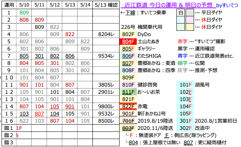
Task: Click the 810F 健診啓発 entry
Action: [139, 85]
